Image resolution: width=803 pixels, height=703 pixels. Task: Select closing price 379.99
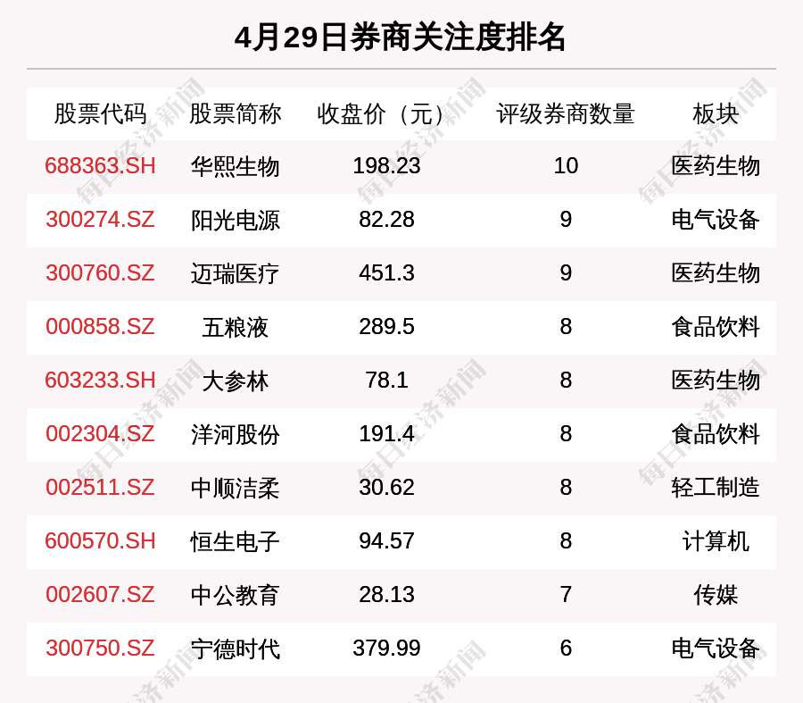386,649
